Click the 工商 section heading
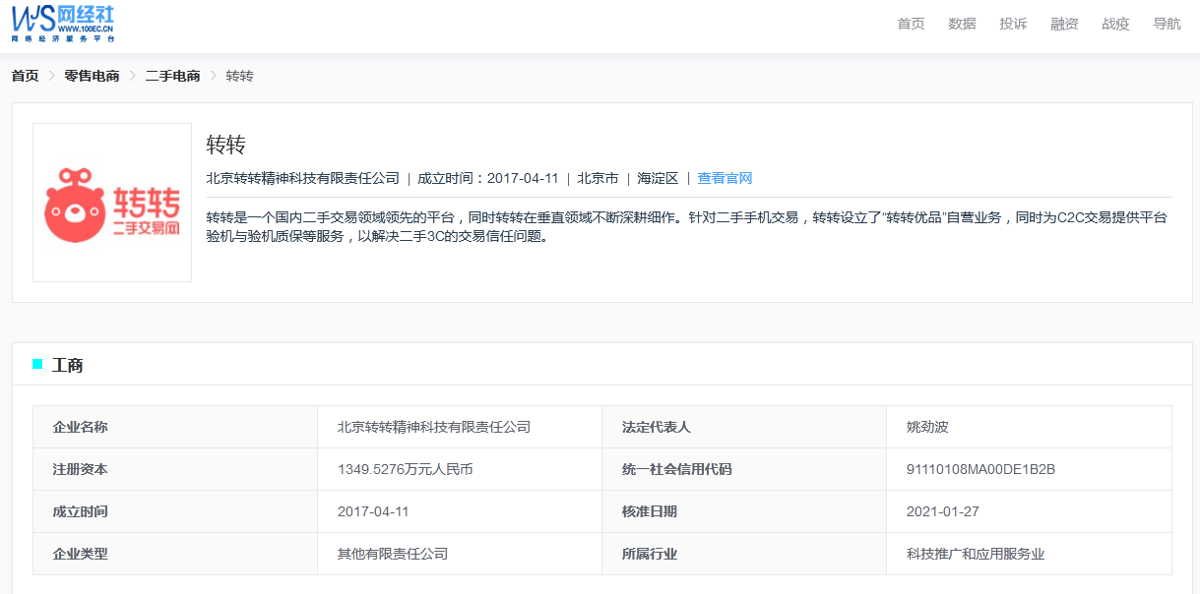 (67, 365)
